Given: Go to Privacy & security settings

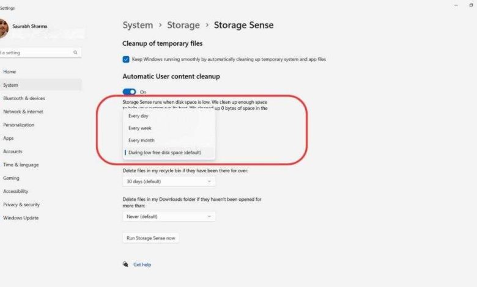Looking at the screenshot, I should point(21,205).
